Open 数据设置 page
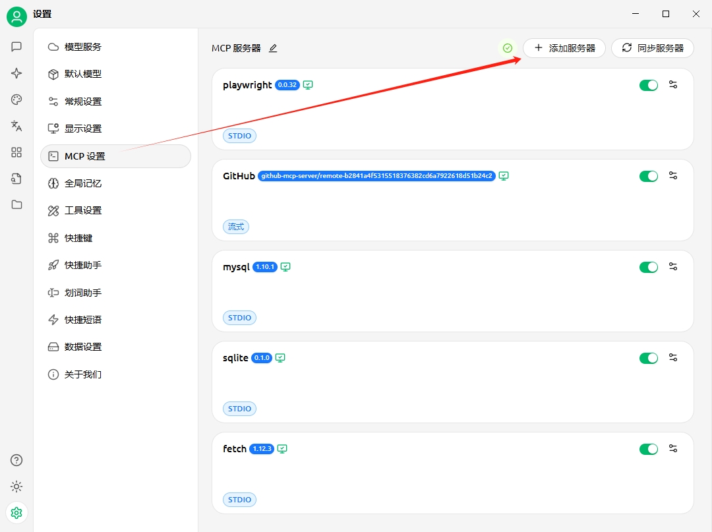This screenshot has height=532, width=712. 116,347
